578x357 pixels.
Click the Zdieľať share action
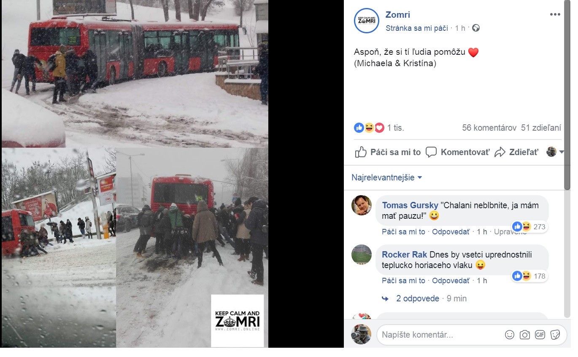pyautogui.click(x=516, y=152)
